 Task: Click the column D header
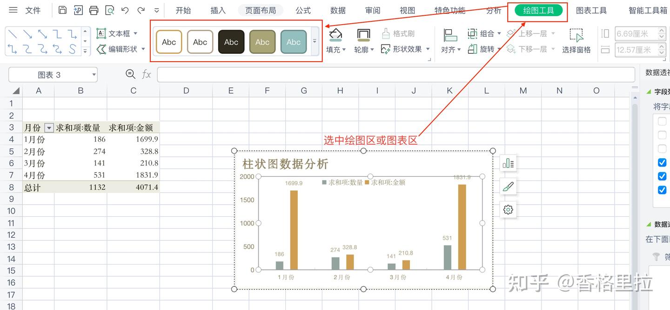[x=186, y=90]
